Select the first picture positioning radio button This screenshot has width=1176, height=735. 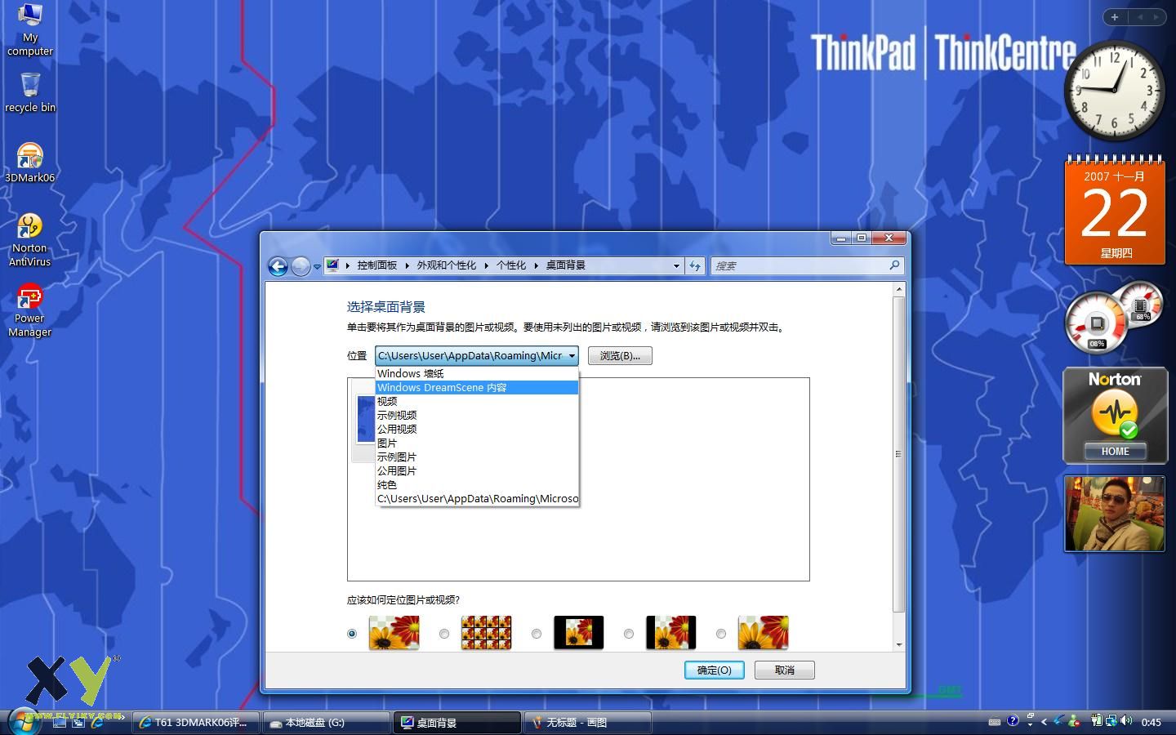coord(352,634)
